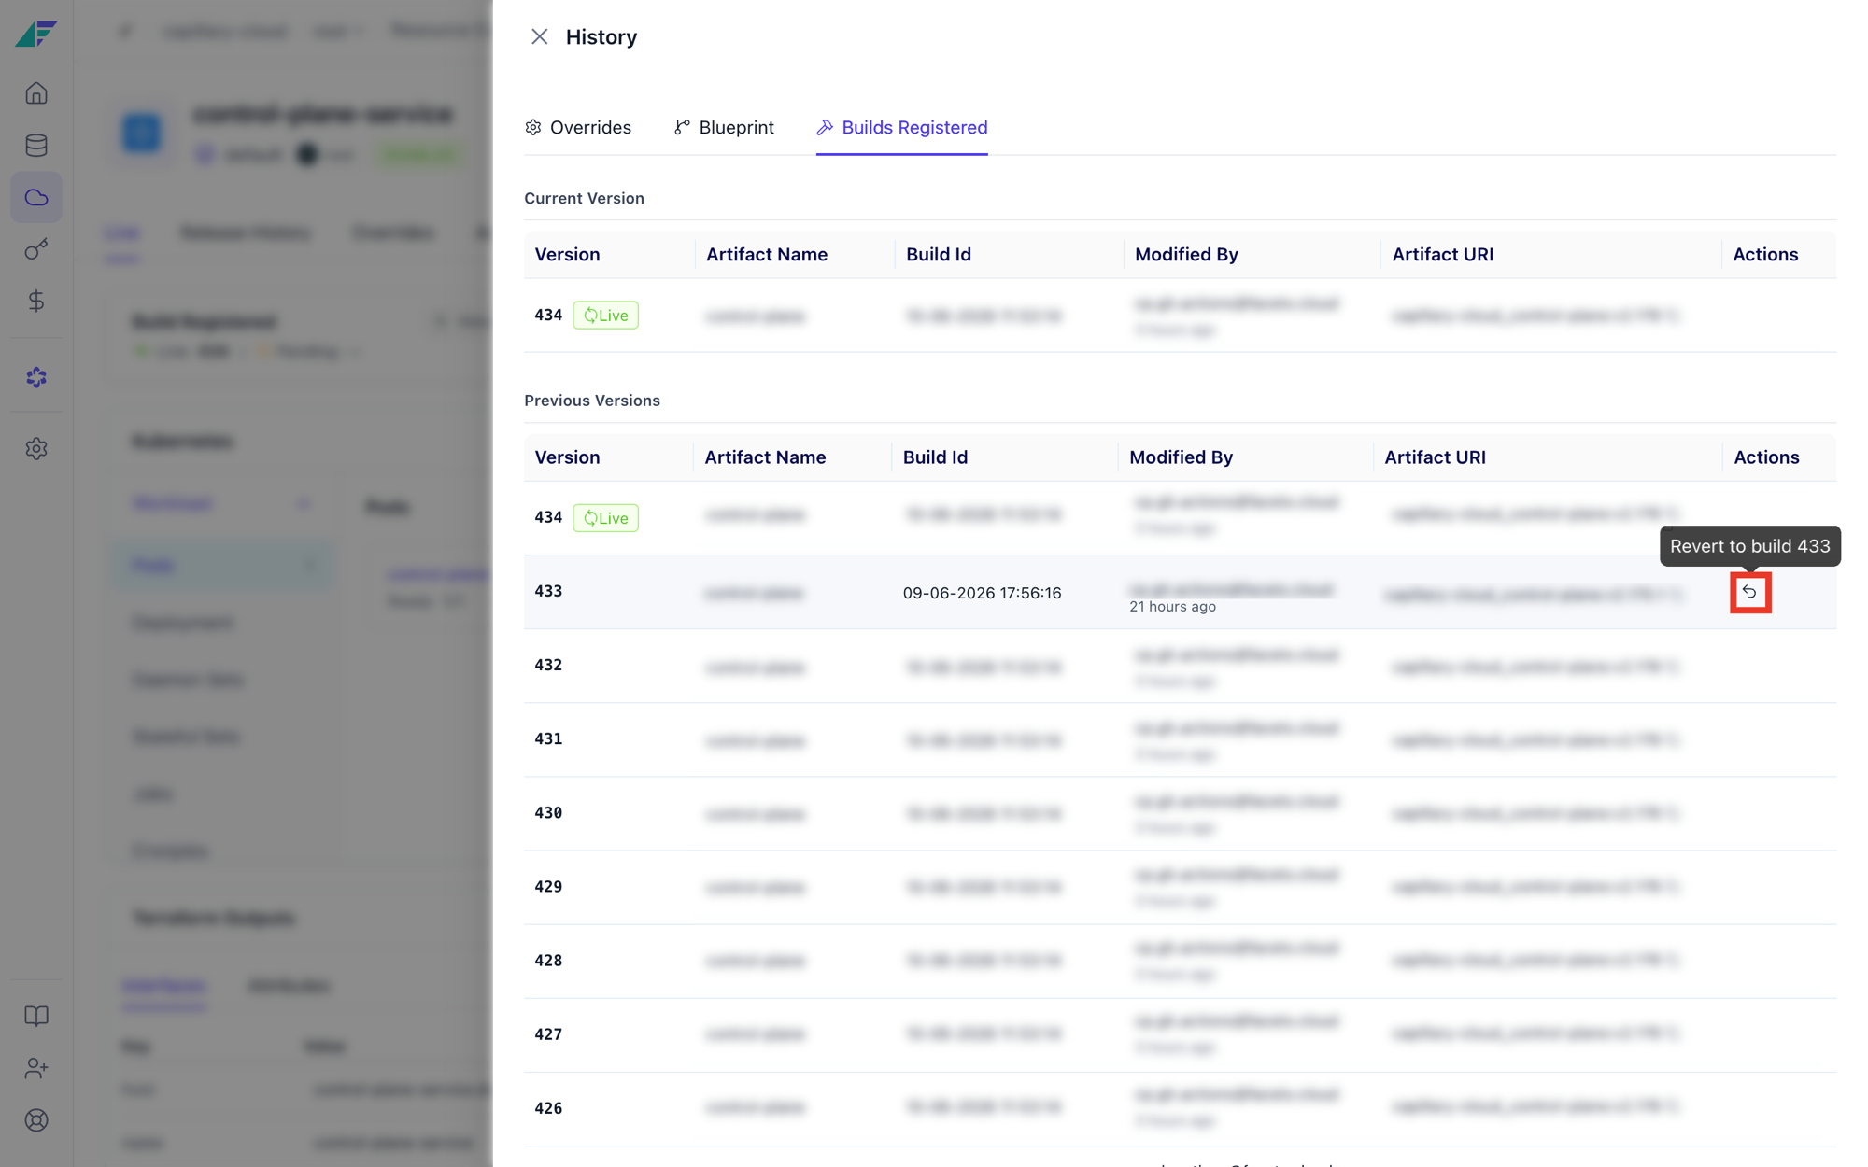This screenshot has height=1167, width=1868.
Task: Open the key icon in sidebar
Action: [x=36, y=249]
